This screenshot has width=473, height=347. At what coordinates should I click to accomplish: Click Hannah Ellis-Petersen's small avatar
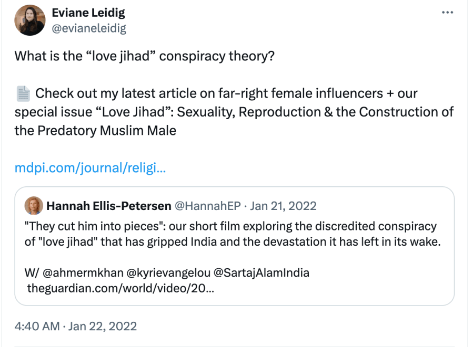tap(34, 206)
